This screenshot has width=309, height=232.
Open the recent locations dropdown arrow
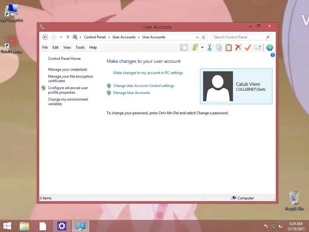pyautogui.click(x=61, y=37)
